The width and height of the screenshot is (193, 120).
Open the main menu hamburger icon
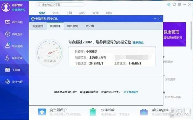point(179,5)
